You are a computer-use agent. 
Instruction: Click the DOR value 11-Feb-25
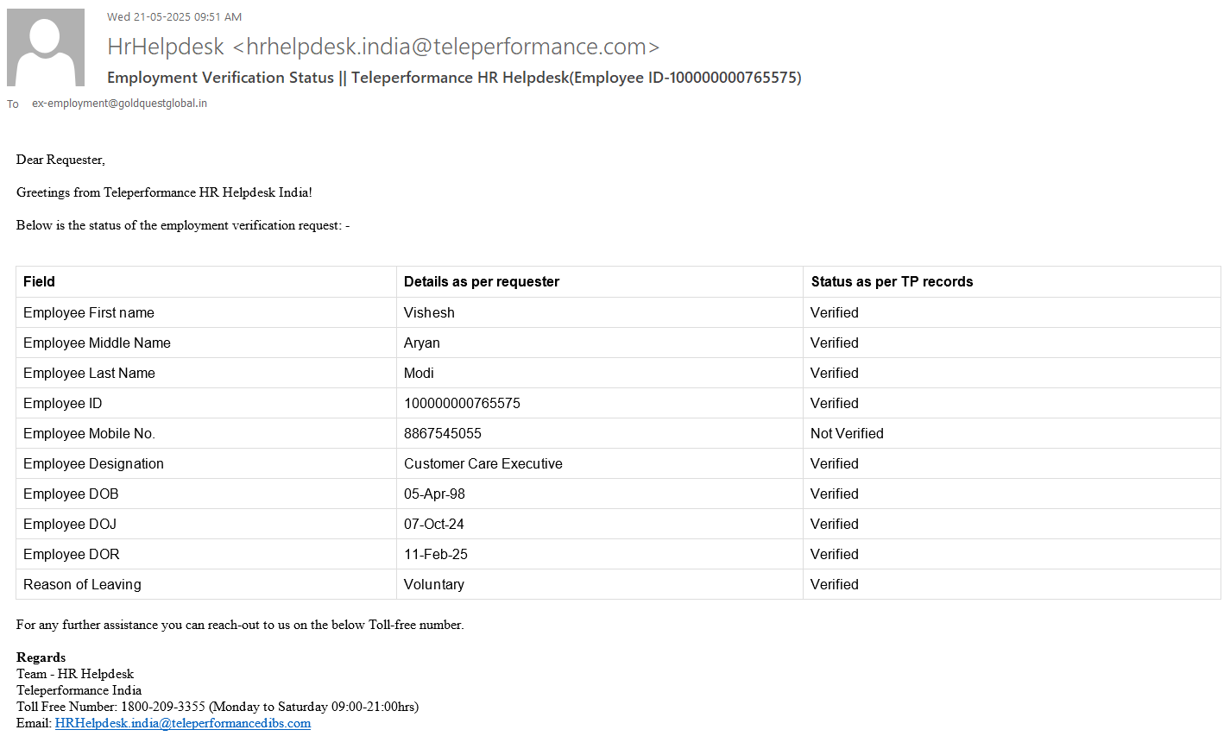(x=436, y=554)
